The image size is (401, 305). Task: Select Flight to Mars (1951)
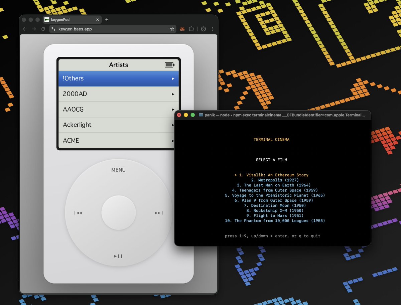pos(275,216)
